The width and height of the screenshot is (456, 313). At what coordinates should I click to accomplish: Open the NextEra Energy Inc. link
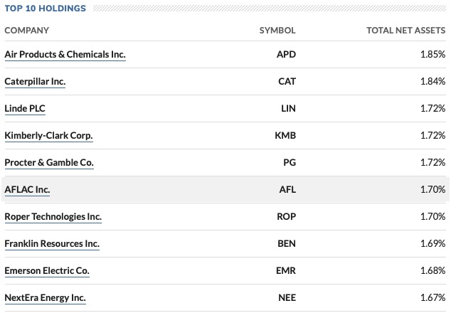pos(45,298)
